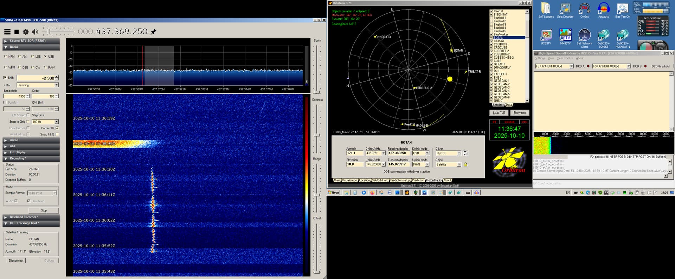Click the yellow padlock icon near Object
Screen dimensions: 675x279
tap(465, 164)
